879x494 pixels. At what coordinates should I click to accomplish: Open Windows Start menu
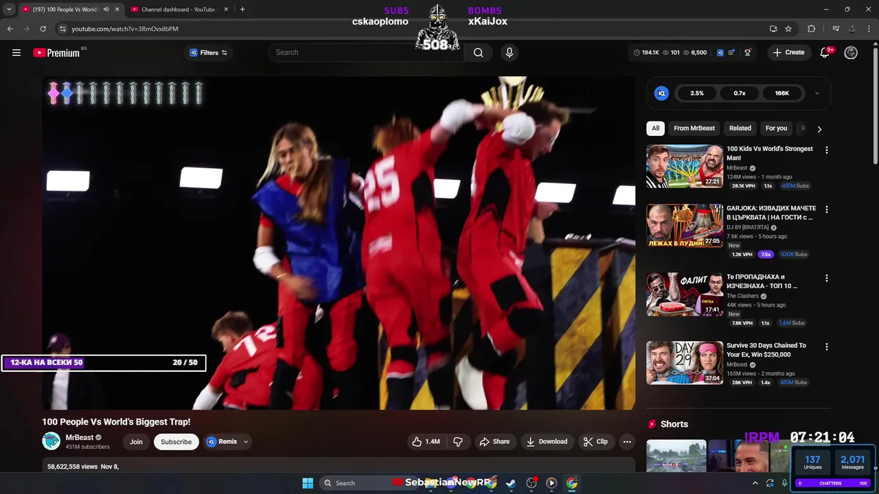click(x=308, y=483)
